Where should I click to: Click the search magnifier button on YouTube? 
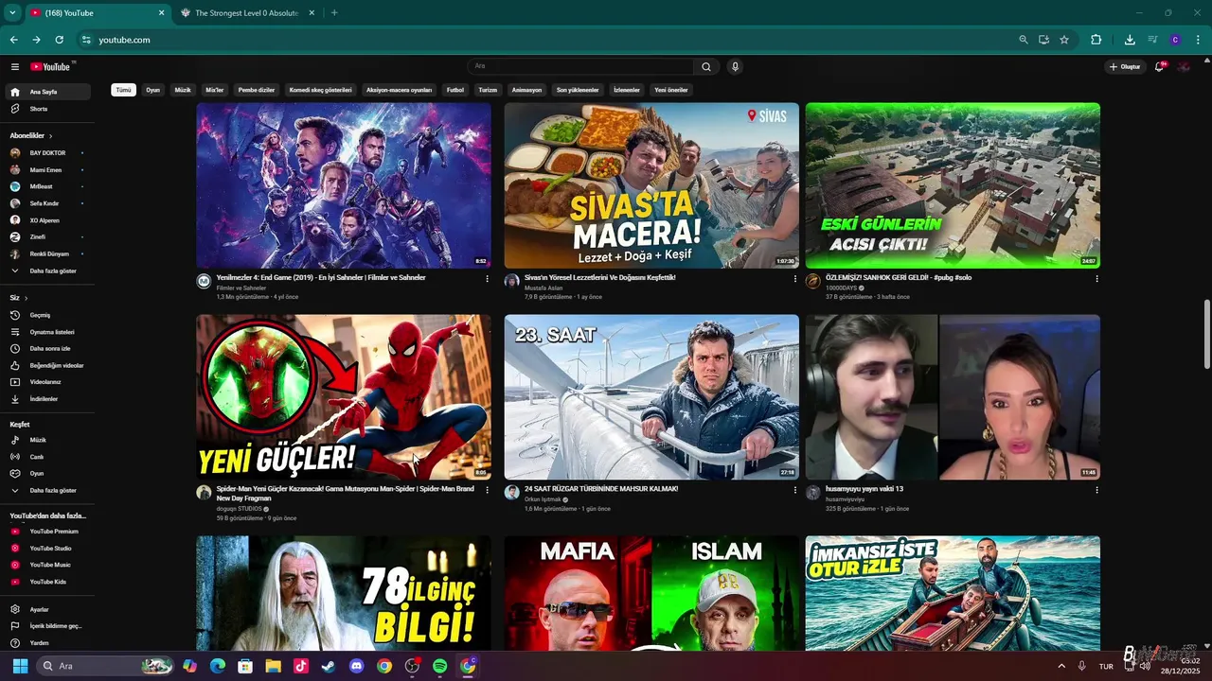click(x=706, y=66)
